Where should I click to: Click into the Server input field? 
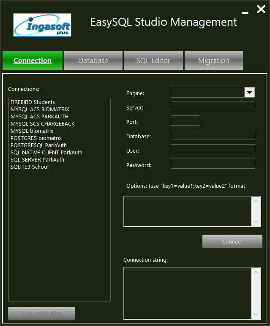[x=213, y=106]
